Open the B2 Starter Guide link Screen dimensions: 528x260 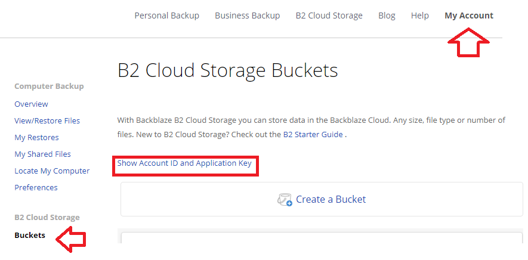313,135
